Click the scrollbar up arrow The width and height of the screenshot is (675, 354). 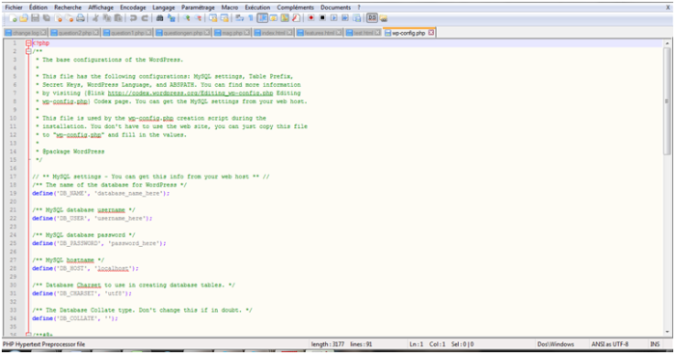tap(667, 43)
